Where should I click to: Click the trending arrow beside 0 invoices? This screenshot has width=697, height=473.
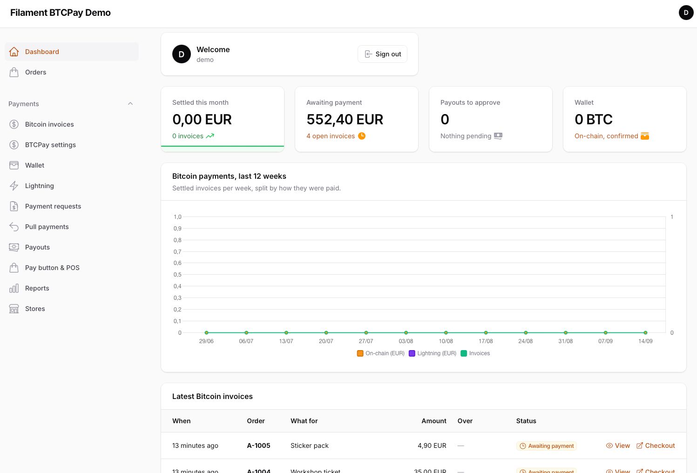(210, 136)
